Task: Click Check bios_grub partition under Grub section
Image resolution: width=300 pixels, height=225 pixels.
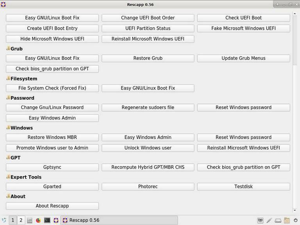Action: pyautogui.click(x=52, y=69)
